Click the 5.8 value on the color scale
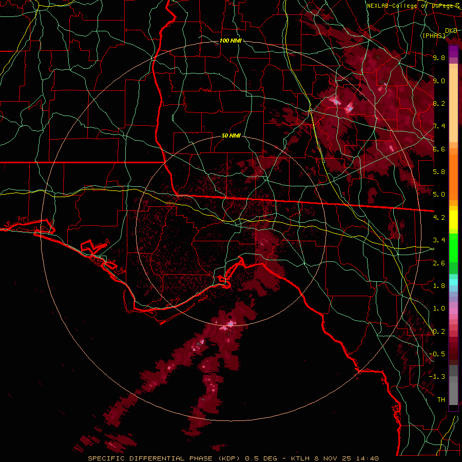Viewport: 462px width, 462px height. click(x=439, y=172)
